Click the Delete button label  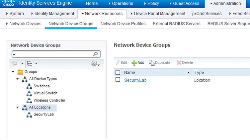point(188,63)
